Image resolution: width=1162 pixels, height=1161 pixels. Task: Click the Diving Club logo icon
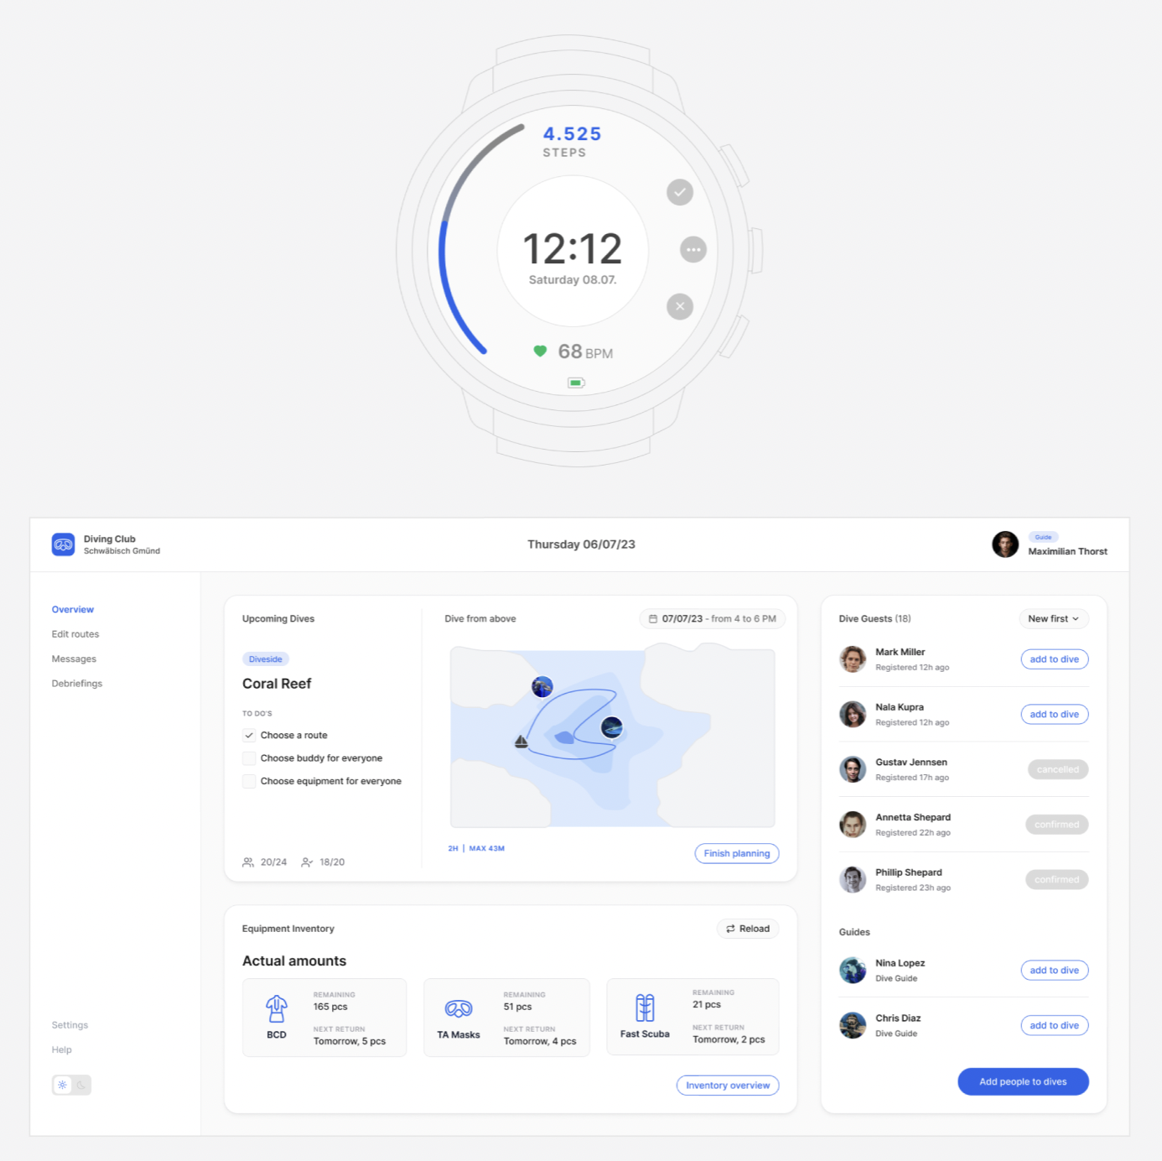tap(63, 544)
